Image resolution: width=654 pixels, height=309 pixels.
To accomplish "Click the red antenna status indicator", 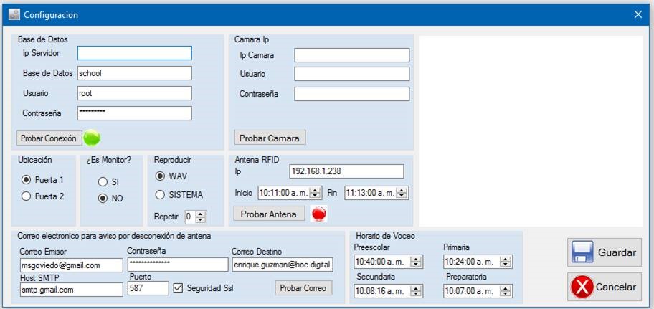I will click(x=319, y=214).
